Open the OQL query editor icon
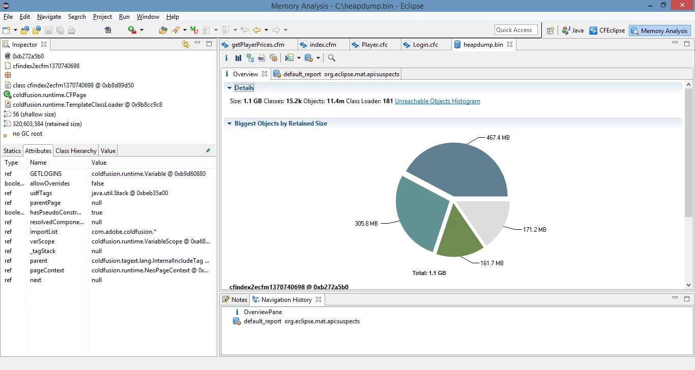 [x=262, y=58]
